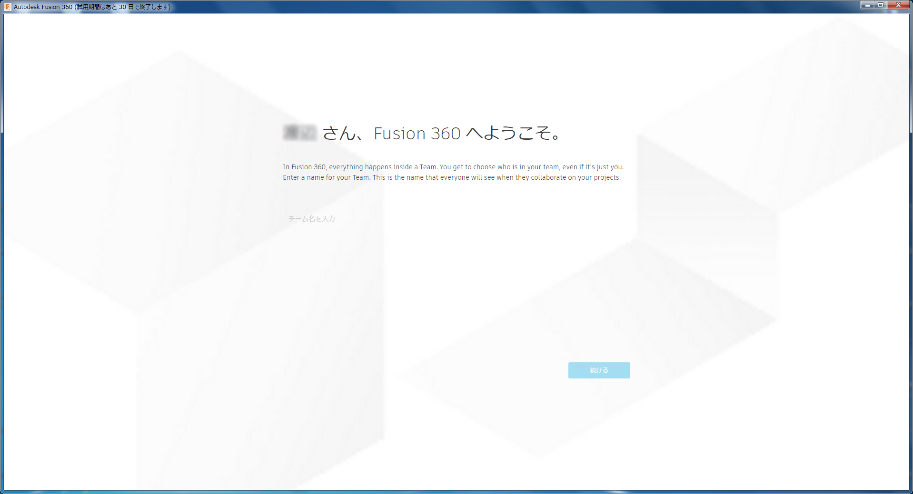
Task: Click the window title 'Autodesk Fusion 360' text
Action: tap(43, 7)
